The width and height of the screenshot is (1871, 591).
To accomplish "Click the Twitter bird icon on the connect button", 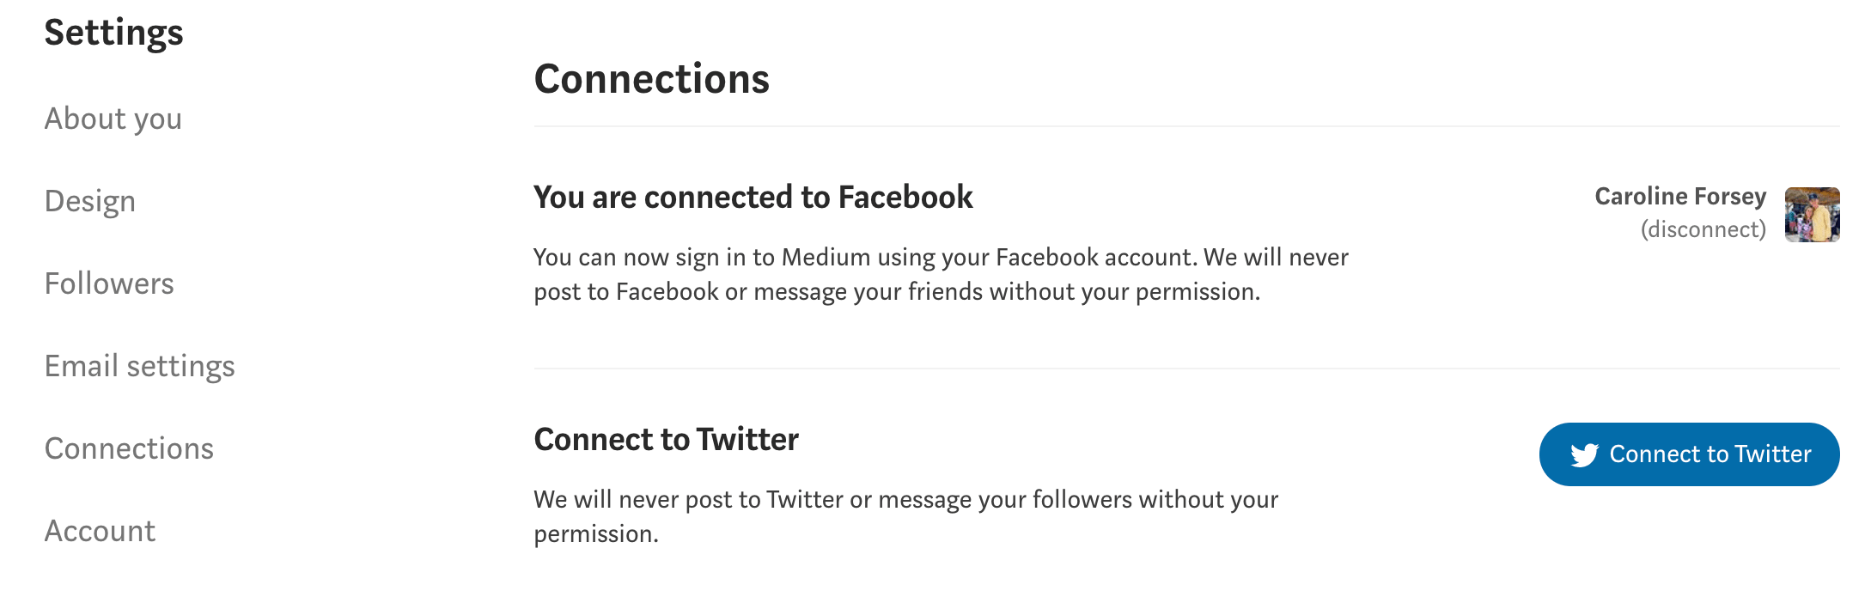I will [x=1586, y=454].
